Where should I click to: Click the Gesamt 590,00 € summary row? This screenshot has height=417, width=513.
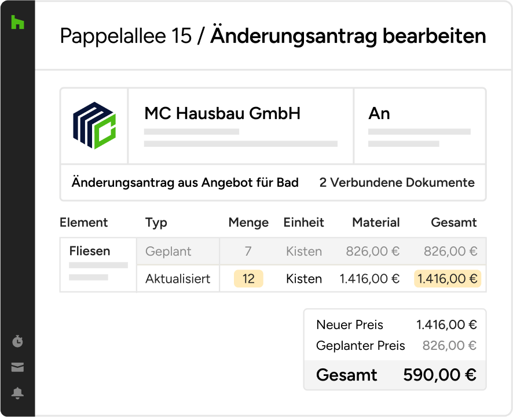395,375
